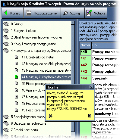Image resolution: width=120 pixels, height=140 pixels.
Task: Select tree item 0 Grunty
Action: (x=17, y=24)
